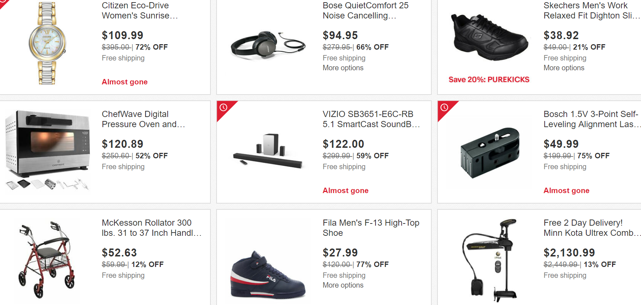Open ChefWave Digital Pressure Oven listing
The width and height of the screenshot is (641, 305).
[143, 119]
